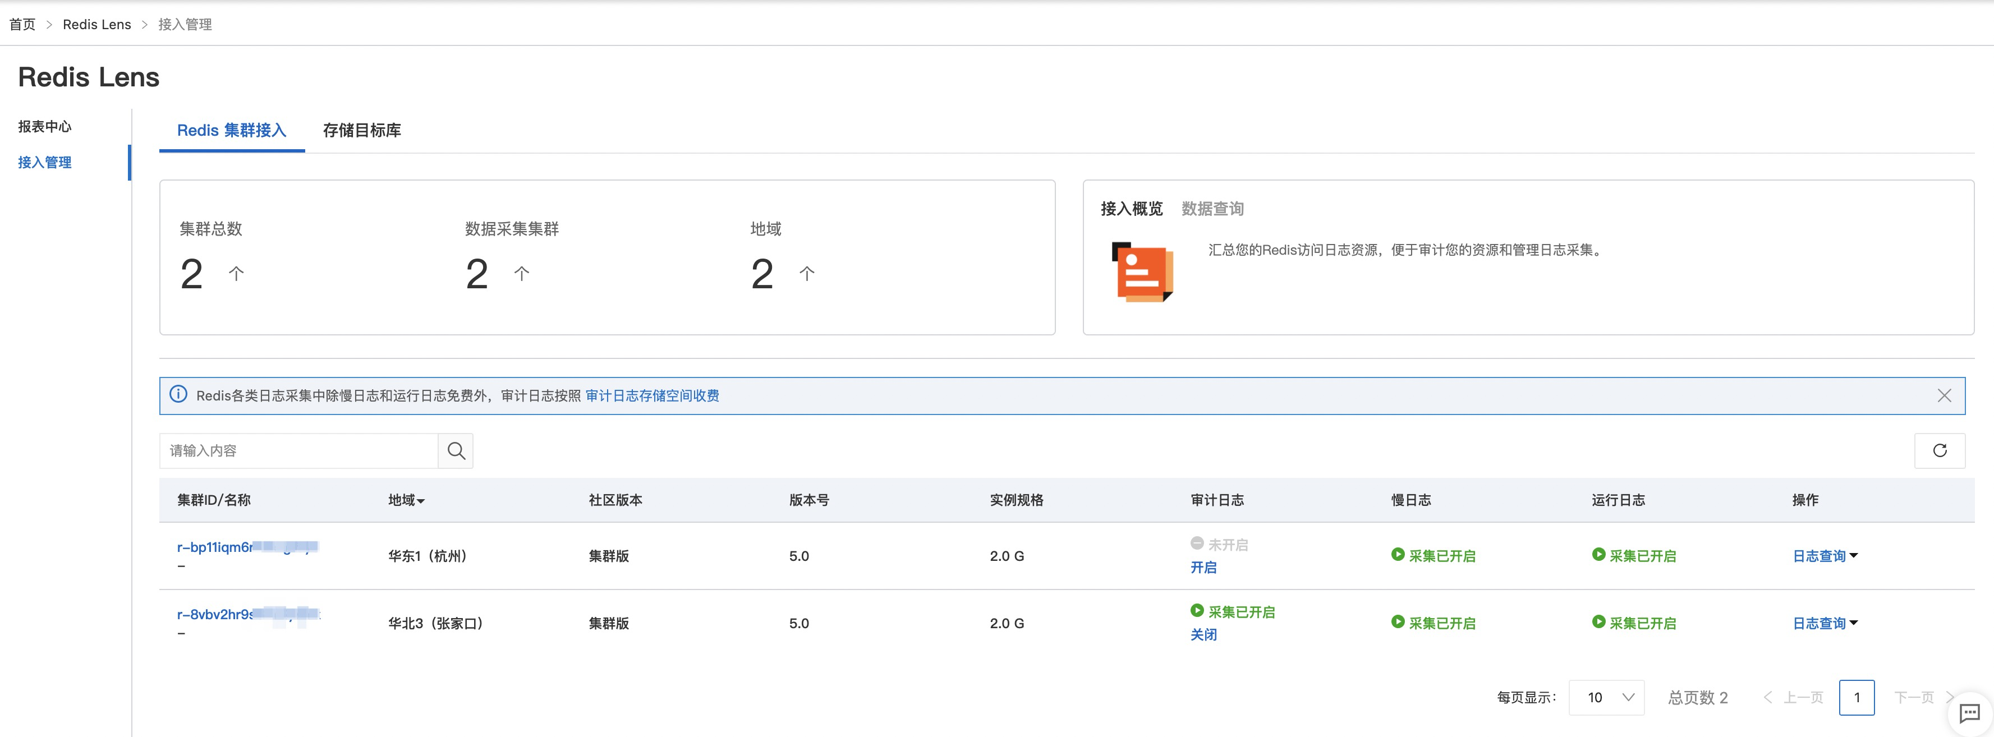The width and height of the screenshot is (1994, 737).
Task: Click grey 未开启 audit status in Hangzhou row
Action: click(1219, 544)
